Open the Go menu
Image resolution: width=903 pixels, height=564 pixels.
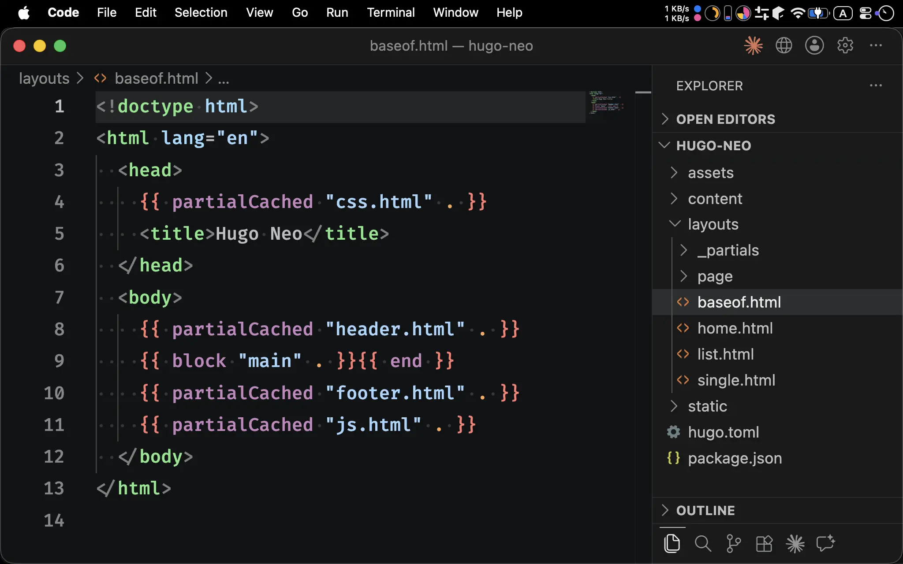[x=300, y=12]
